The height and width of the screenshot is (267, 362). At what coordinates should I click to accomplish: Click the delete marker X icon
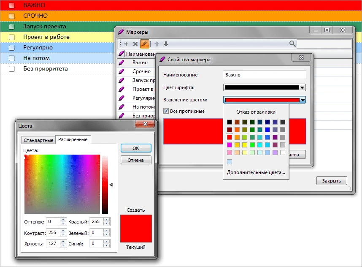tap(135, 44)
